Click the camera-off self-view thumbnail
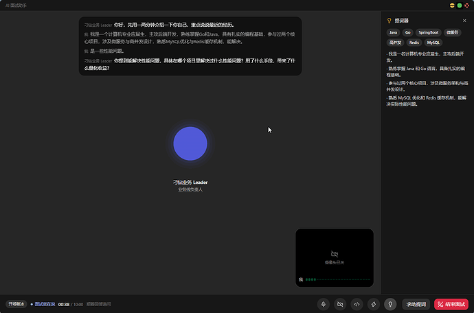 click(x=335, y=257)
